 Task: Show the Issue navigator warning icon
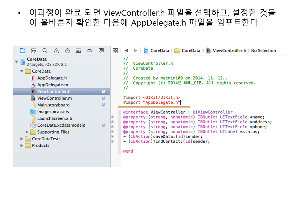click(x=56, y=51)
